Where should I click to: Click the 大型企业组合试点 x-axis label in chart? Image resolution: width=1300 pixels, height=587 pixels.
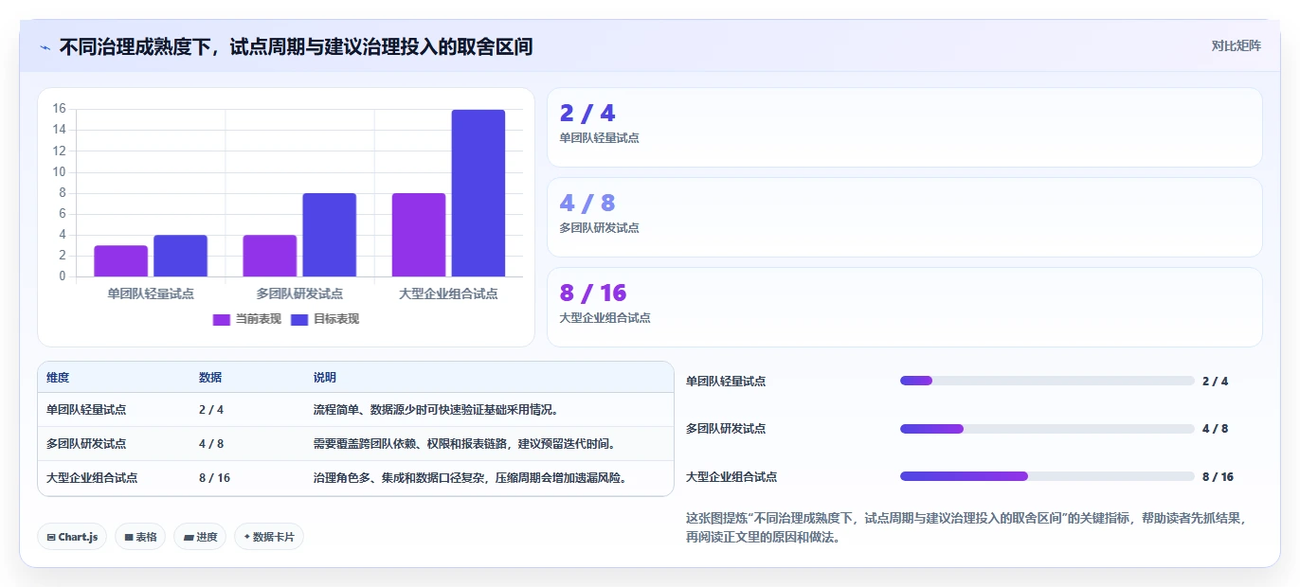[x=448, y=293]
